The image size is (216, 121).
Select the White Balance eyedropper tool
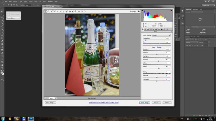tap(52, 12)
